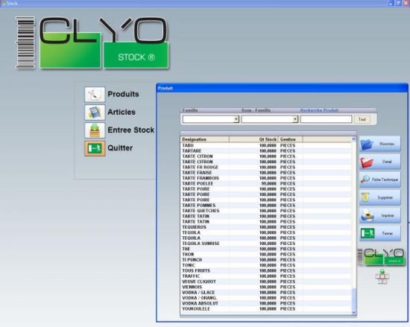Select the TARTE POELEE row

click(266, 183)
